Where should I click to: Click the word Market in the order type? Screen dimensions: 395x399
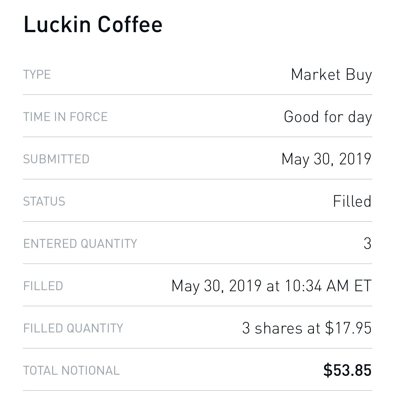point(316,75)
